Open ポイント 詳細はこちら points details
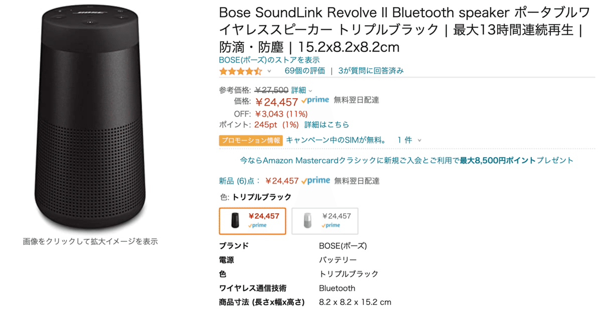The width and height of the screenshot is (602, 310). click(327, 124)
